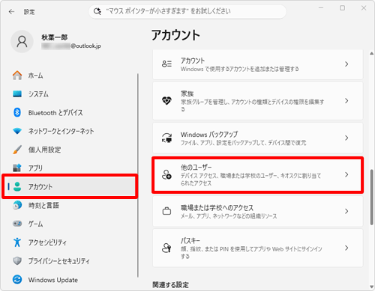
Task: Select the 個人用設定 paintbrush icon
Action: click(17, 150)
